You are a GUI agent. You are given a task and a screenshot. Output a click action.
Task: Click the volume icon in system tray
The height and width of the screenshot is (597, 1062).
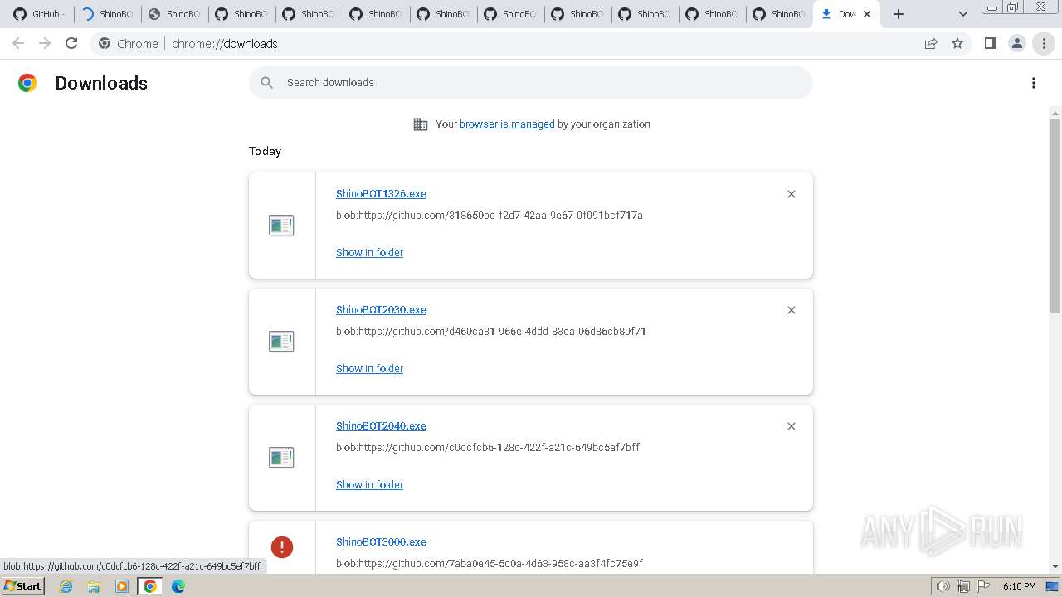pyautogui.click(x=943, y=586)
